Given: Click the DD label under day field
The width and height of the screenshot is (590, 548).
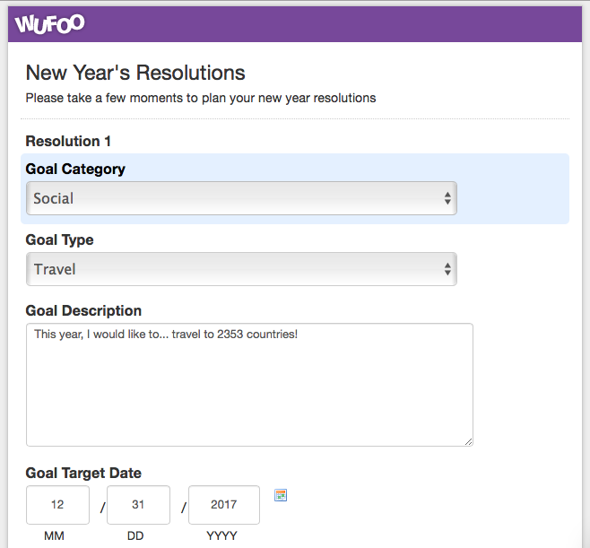Looking at the screenshot, I should 135,535.
